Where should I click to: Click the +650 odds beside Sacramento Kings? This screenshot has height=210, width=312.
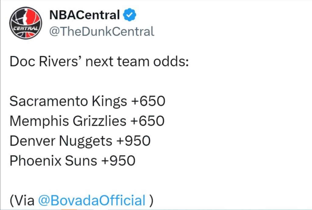(148, 101)
